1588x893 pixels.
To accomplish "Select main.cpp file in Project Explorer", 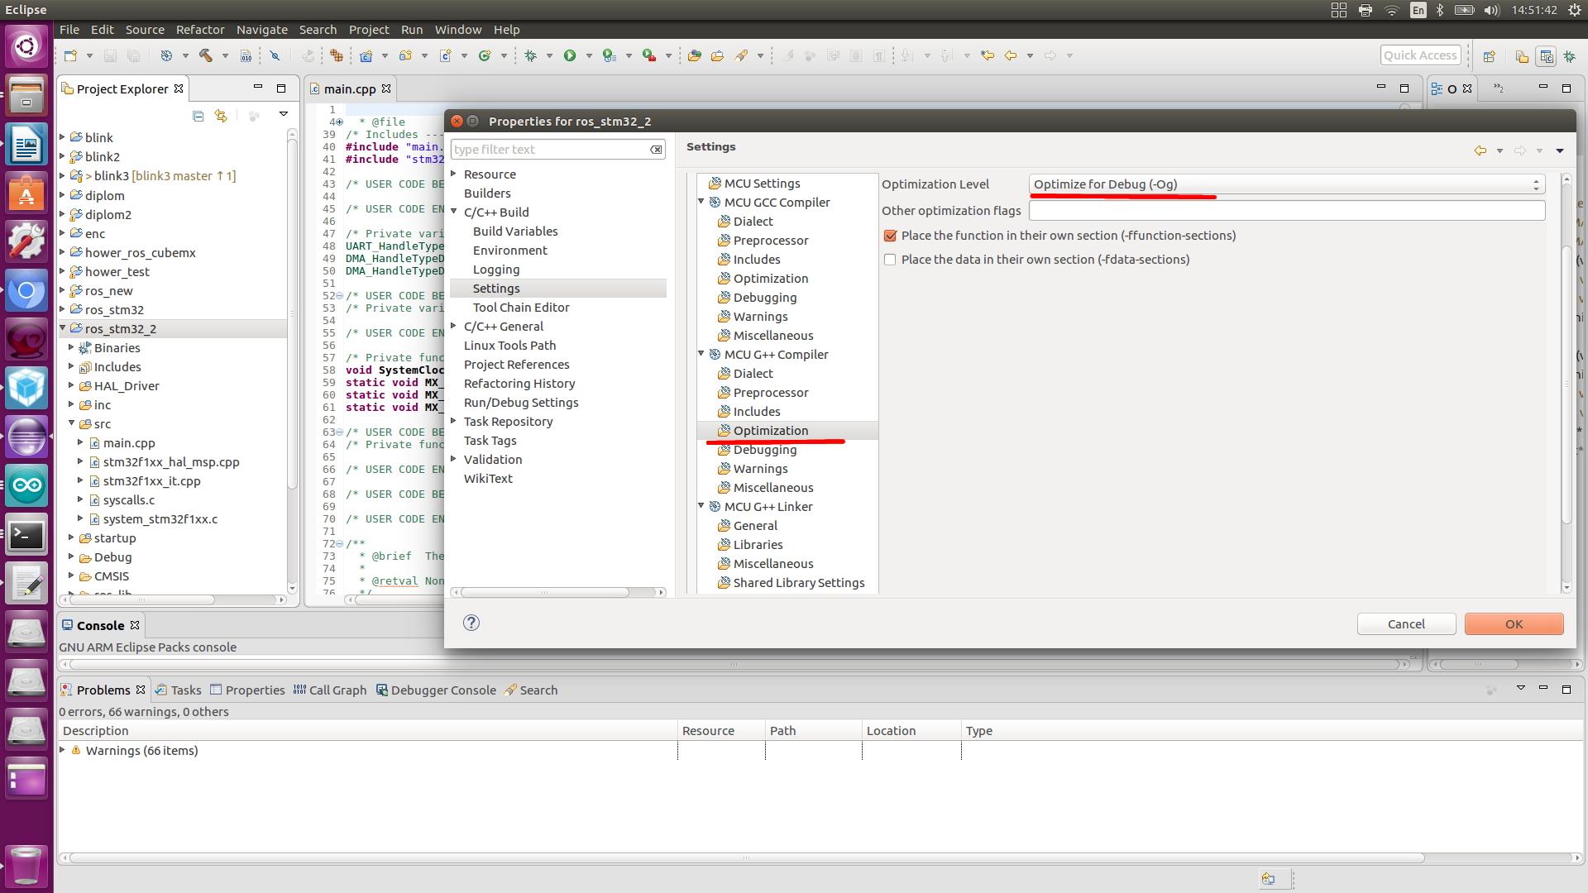I will [129, 443].
